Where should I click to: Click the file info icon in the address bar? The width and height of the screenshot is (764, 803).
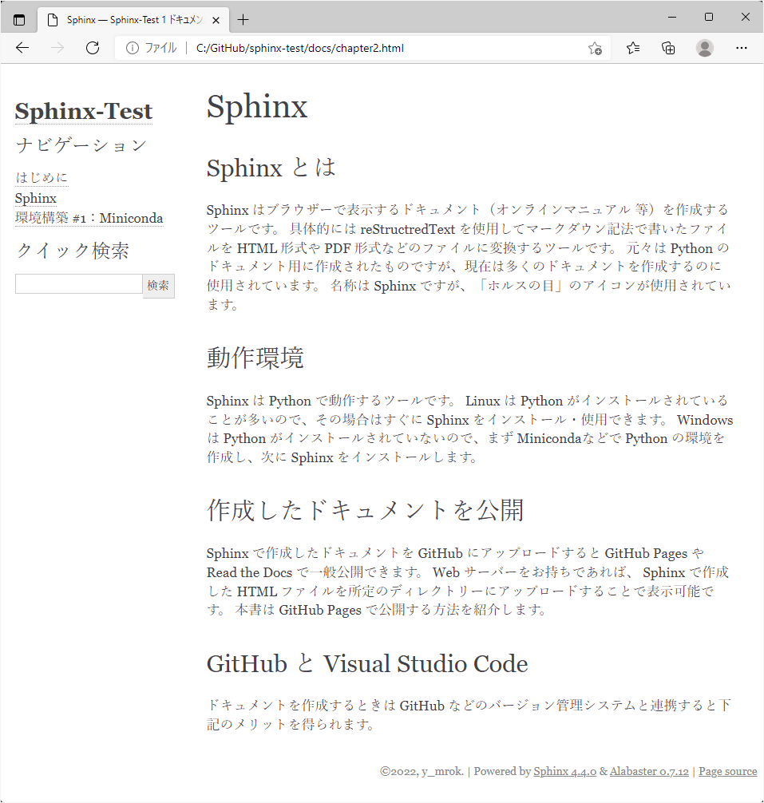[x=133, y=48]
